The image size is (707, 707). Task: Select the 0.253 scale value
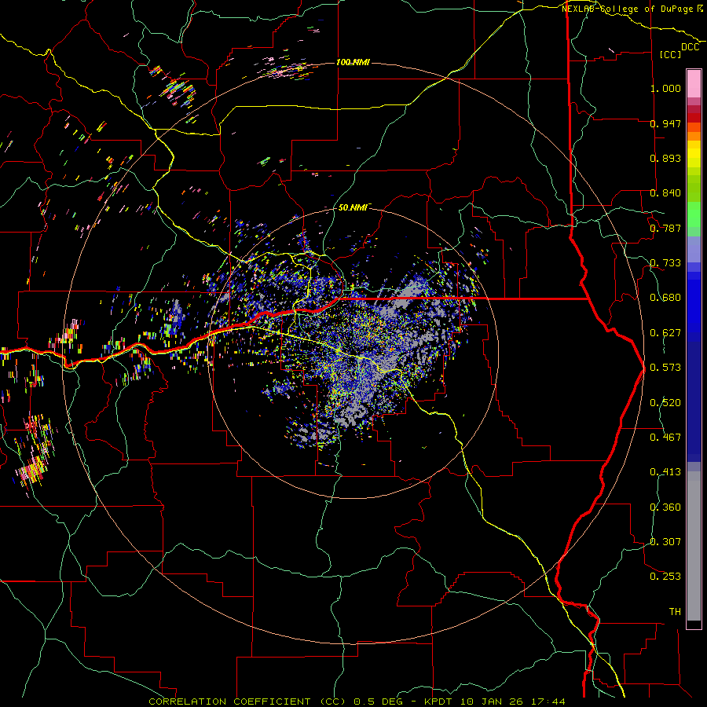[x=665, y=577]
